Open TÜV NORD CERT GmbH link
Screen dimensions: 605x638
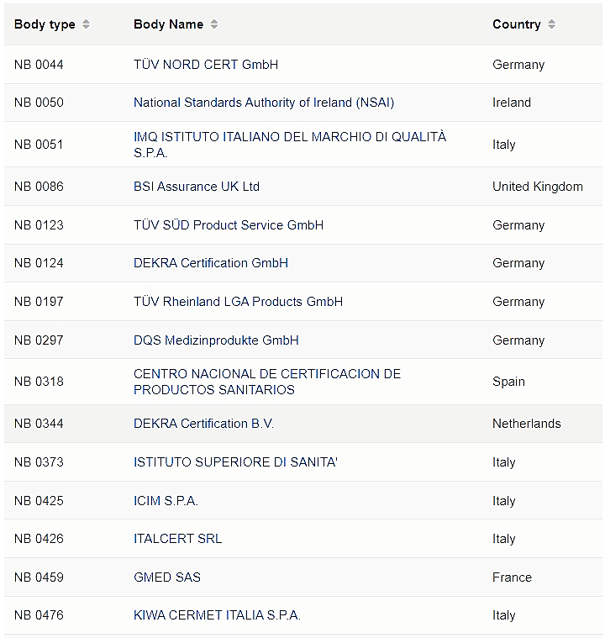click(x=206, y=65)
